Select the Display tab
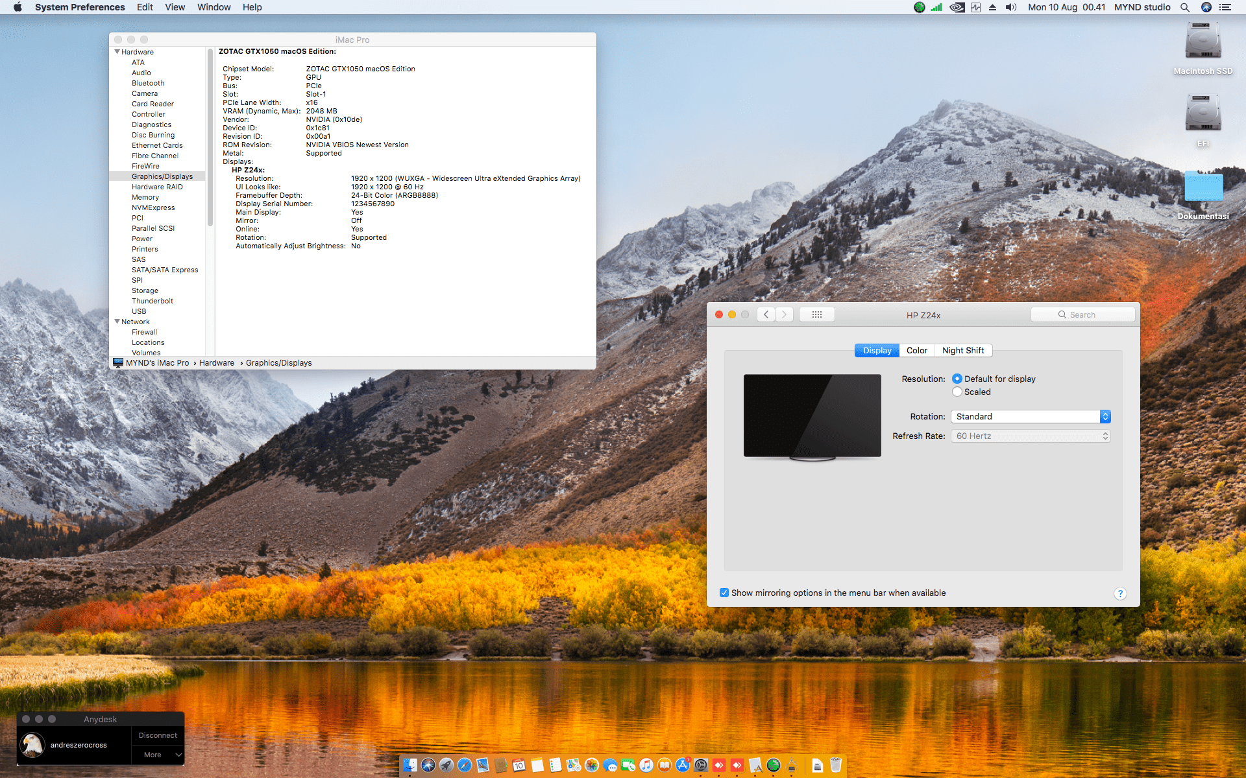The width and height of the screenshot is (1246, 778). pos(877,350)
